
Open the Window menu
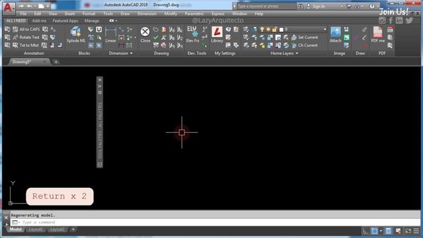pyautogui.click(x=239, y=13)
